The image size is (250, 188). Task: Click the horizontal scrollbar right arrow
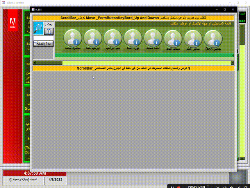click(x=232, y=63)
